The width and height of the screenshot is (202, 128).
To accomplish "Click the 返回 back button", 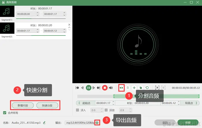I will pos(165,123).
